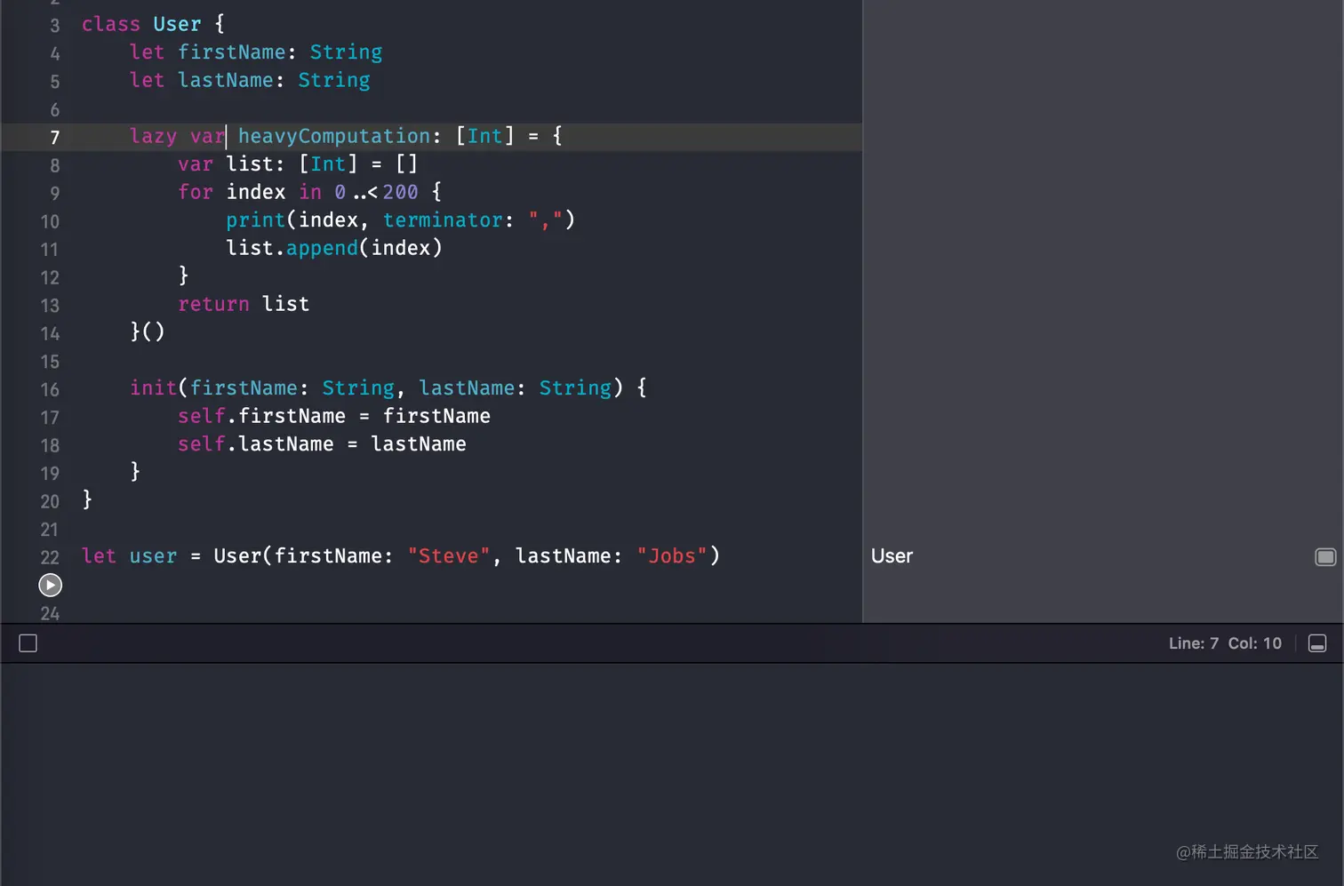
Task: Click the number 200 in the for loop
Action: pos(400,192)
